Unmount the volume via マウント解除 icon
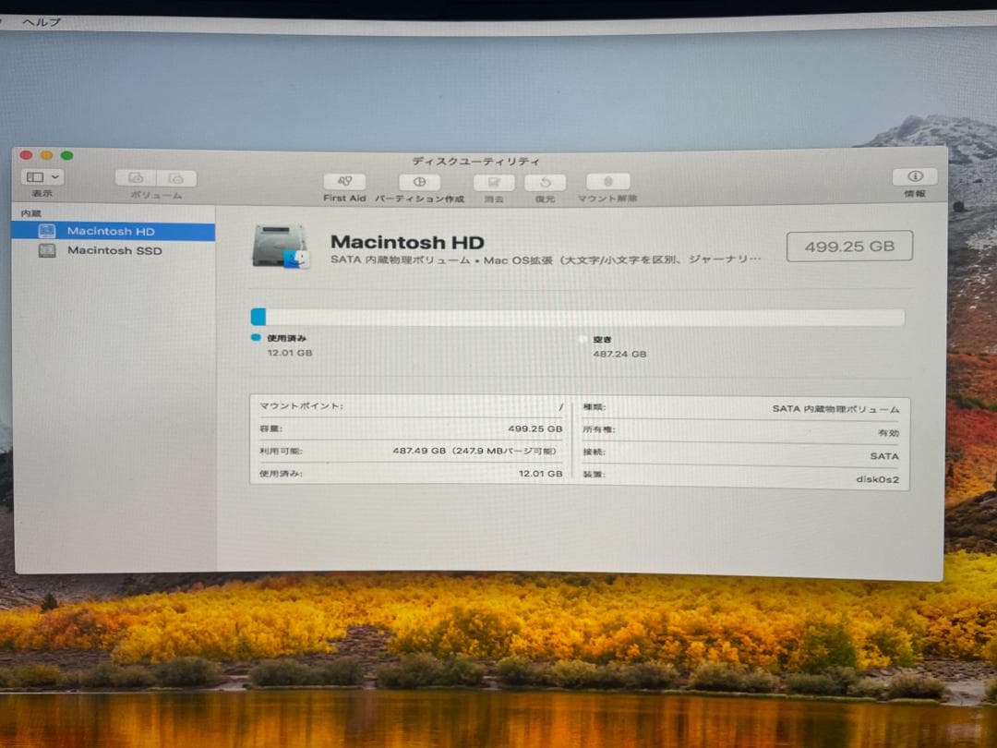 [x=607, y=183]
